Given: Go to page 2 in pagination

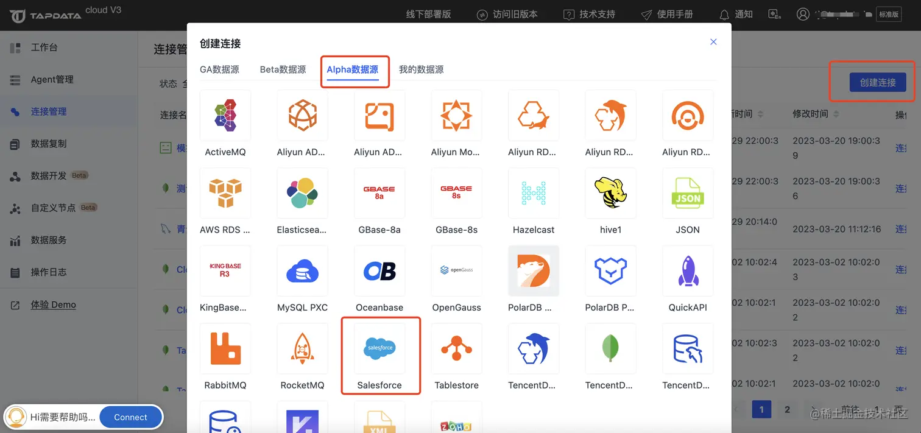Looking at the screenshot, I should point(787,409).
